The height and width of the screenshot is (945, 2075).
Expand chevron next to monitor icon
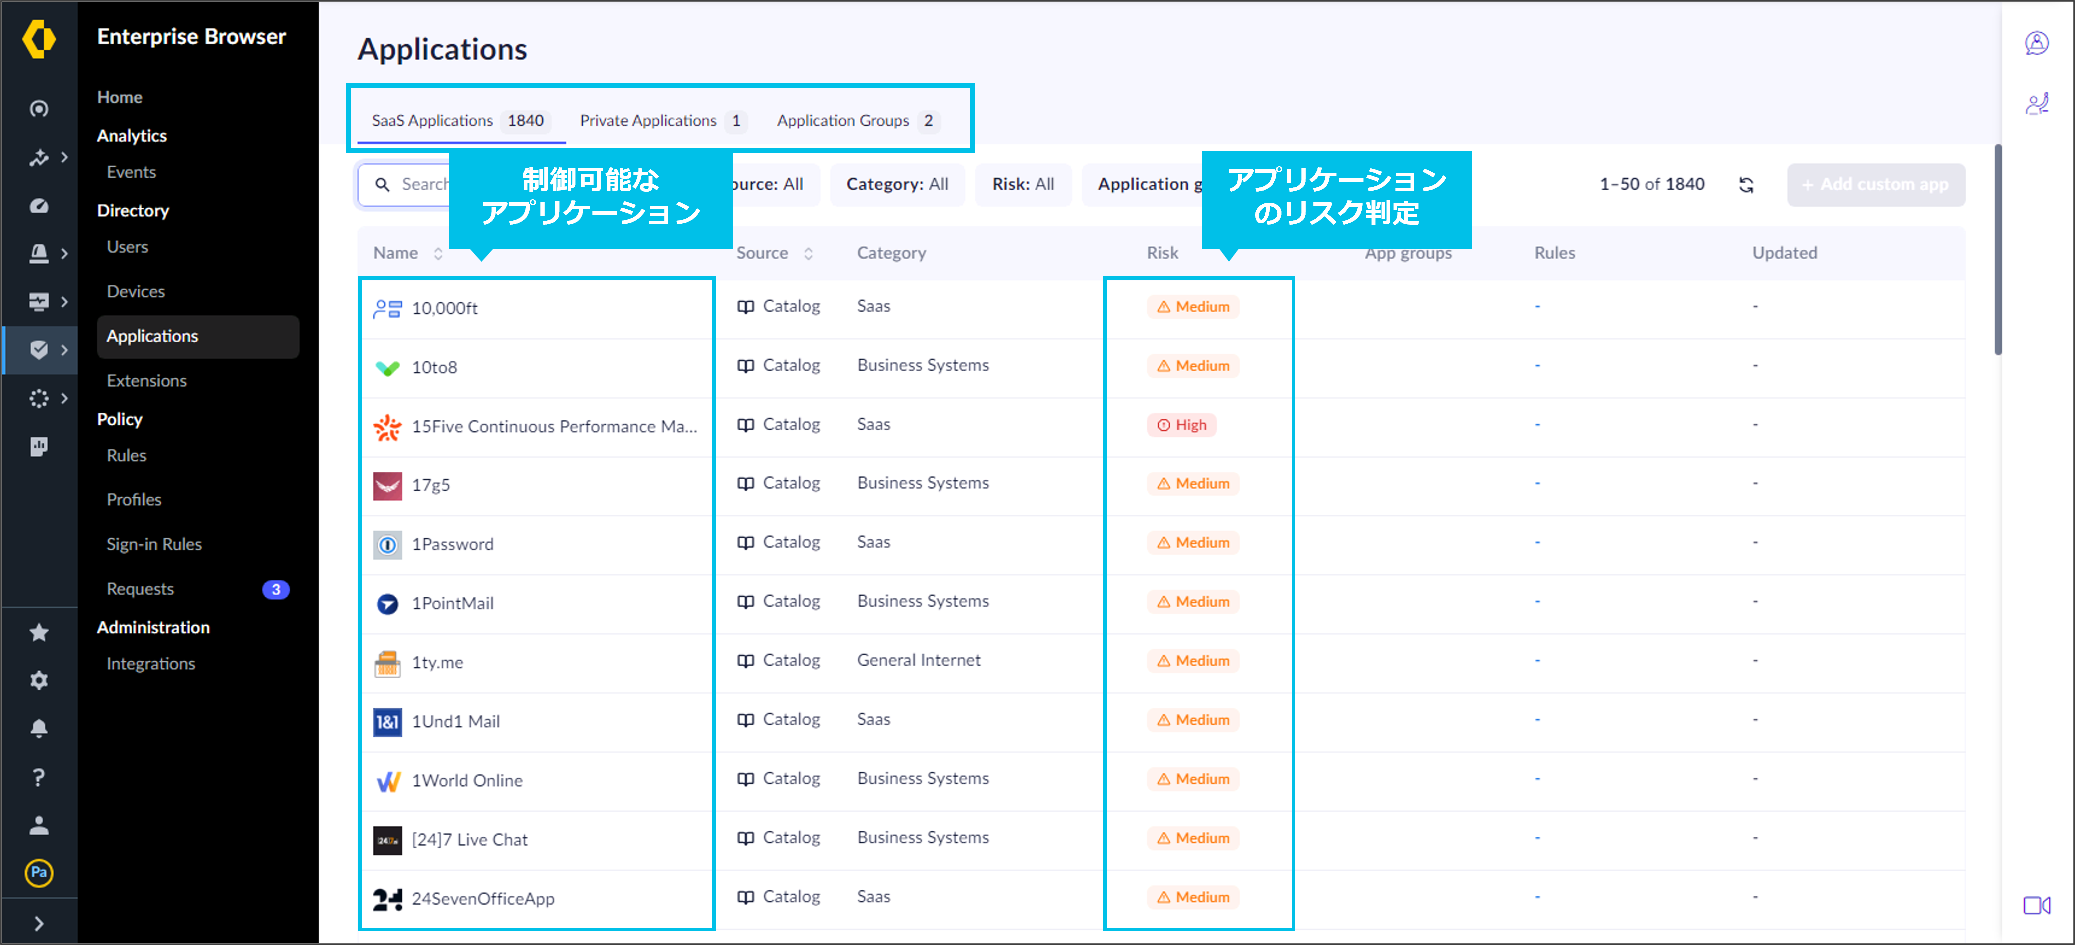coord(64,302)
